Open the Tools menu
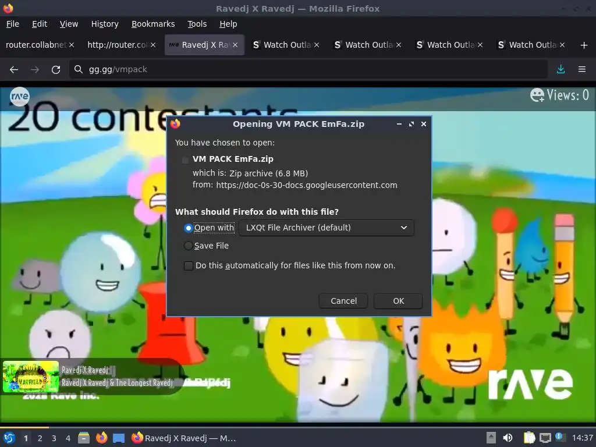This screenshot has width=596, height=447. [x=197, y=24]
